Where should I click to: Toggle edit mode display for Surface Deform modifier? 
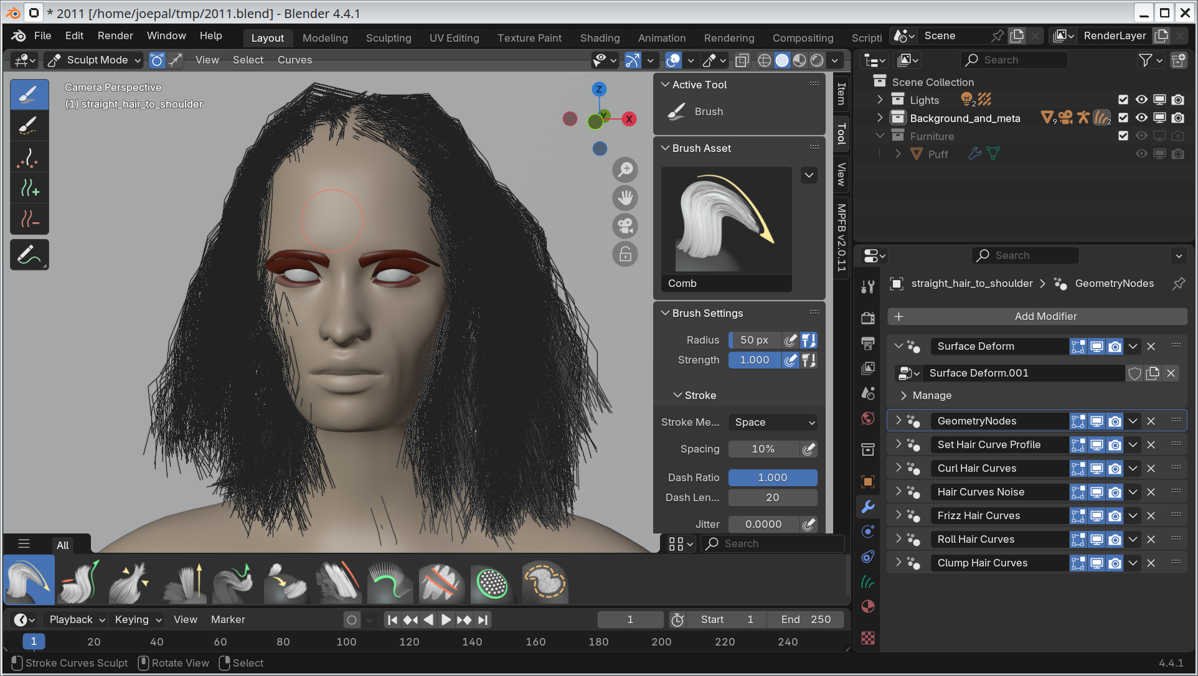[x=1078, y=346]
